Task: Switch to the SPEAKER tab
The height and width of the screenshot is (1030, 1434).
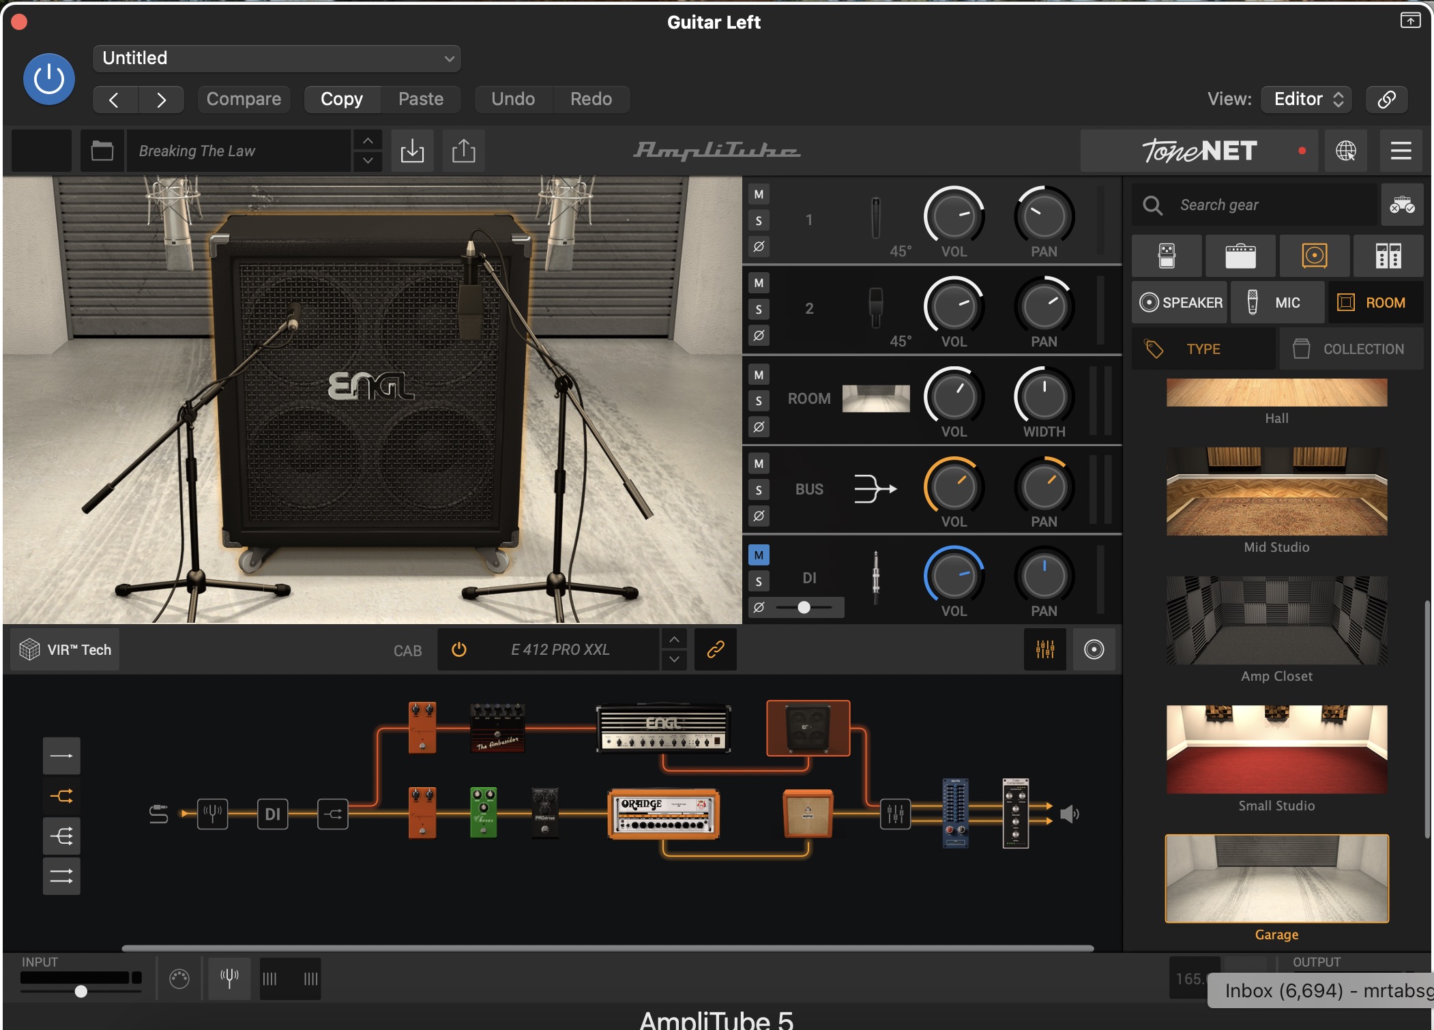Action: click(1180, 302)
